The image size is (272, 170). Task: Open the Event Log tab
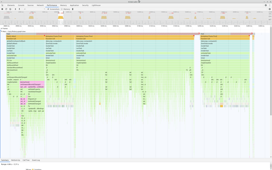click(x=36, y=160)
